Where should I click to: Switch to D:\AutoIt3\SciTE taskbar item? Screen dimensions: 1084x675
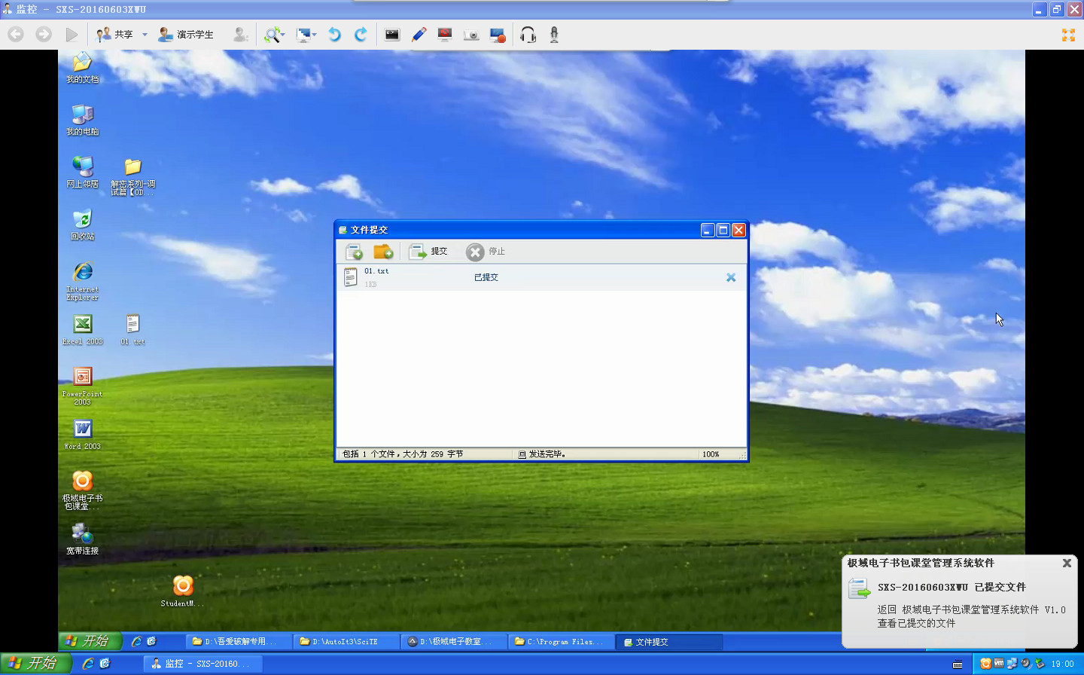coord(345,642)
